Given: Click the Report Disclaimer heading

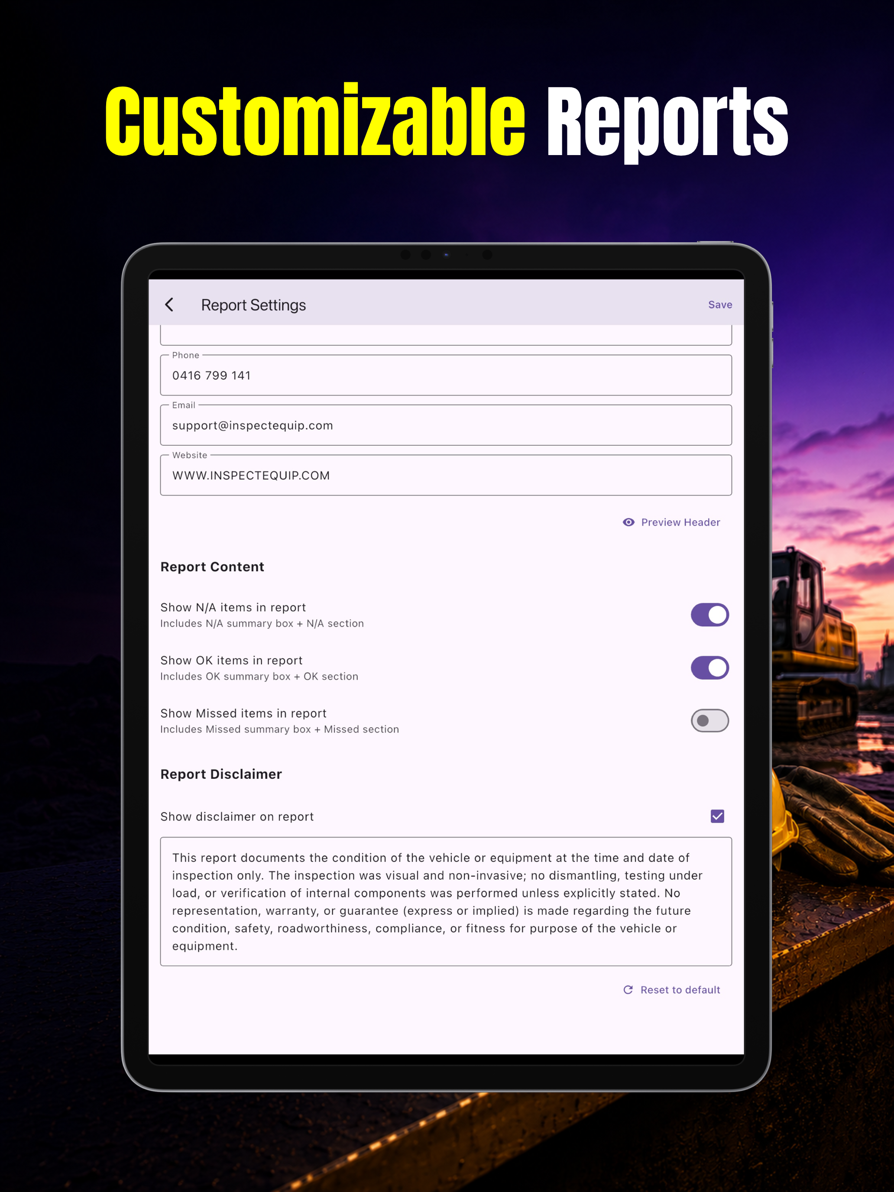Looking at the screenshot, I should tap(221, 774).
